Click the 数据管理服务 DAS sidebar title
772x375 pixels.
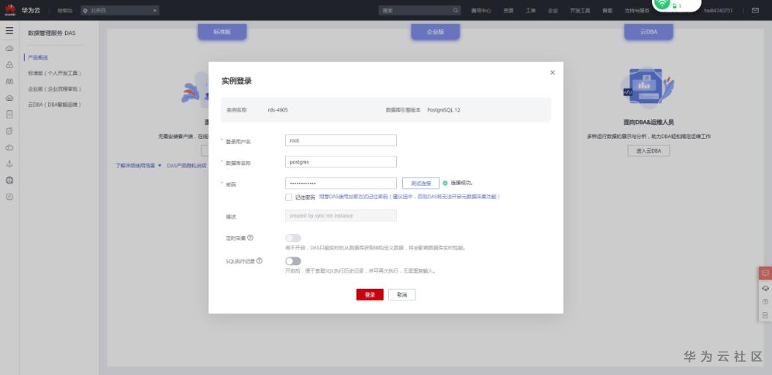(x=52, y=33)
